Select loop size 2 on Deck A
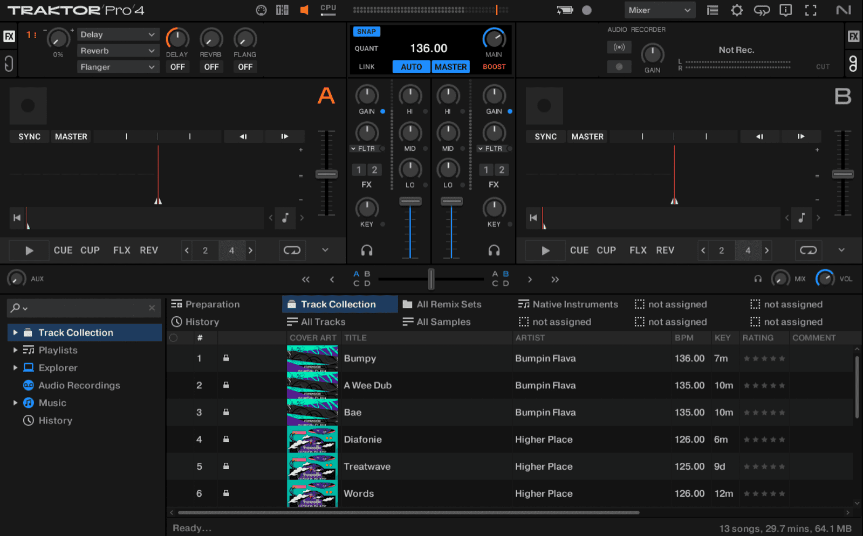Screen dimensions: 863x536 click(x=205, y=250)
